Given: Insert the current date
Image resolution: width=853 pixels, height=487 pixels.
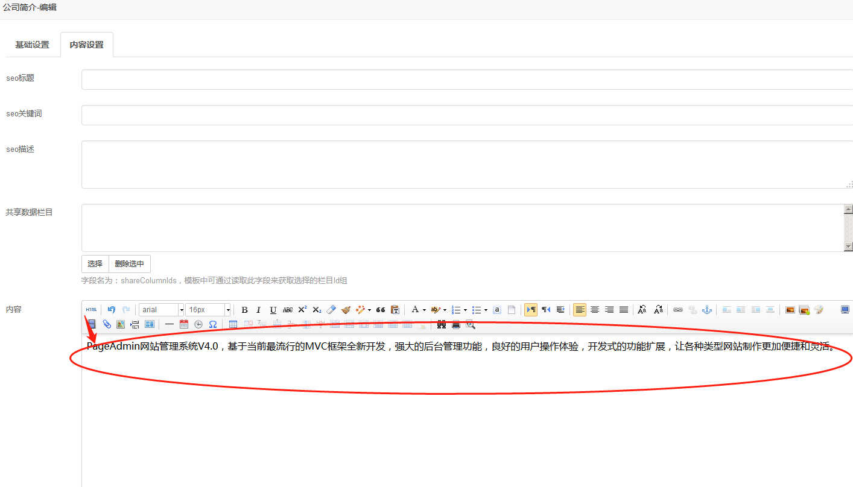Looking at the screenshot, I should 184,324.
